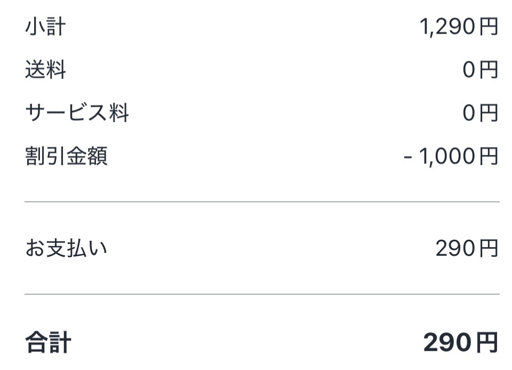Screen dimensions: 512x370
Task: Click the 割引金額 discount label
Action: 66,156
